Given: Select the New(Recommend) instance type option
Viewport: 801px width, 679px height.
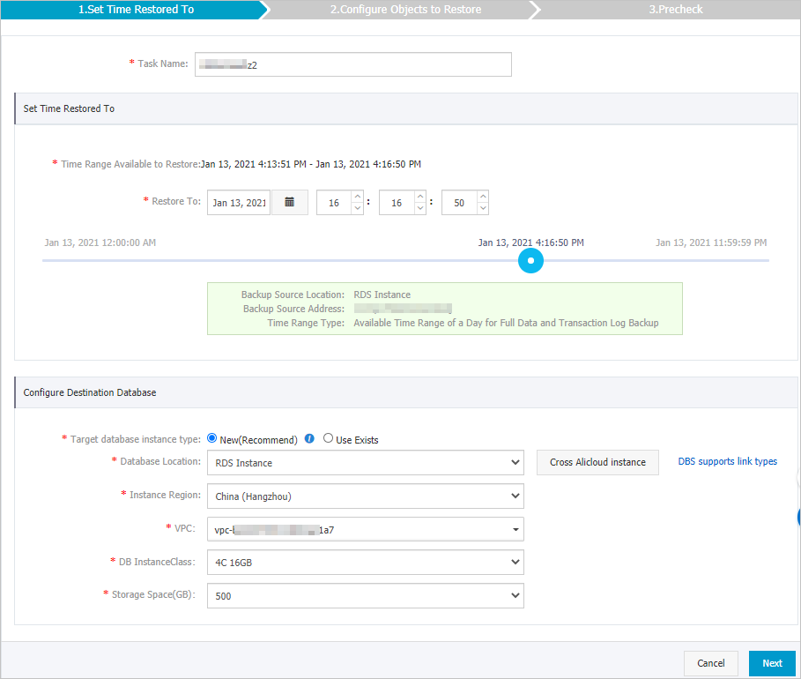Looking at the screenshot, I should coord(211,438).
